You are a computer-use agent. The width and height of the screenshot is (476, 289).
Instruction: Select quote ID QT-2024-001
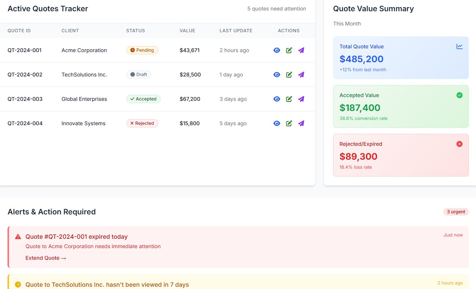24,50
